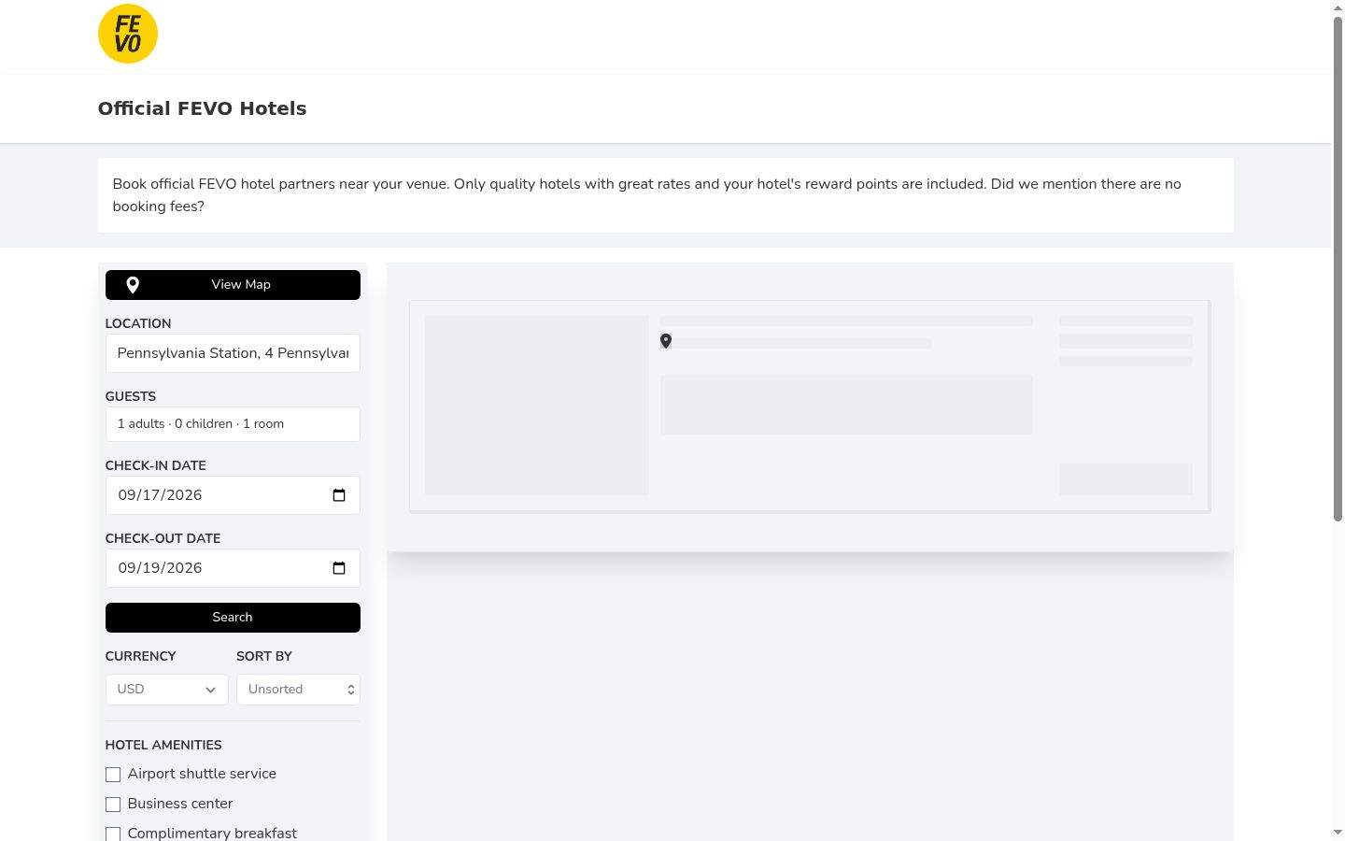Screen dimensions: 1345x841
Task: Click the Official FEVO Hotels heading
Action: coord(203,108)
